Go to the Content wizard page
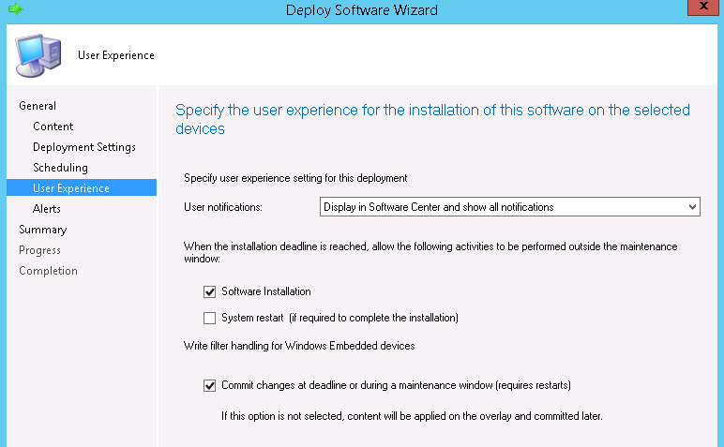The height and width of the screenshot is (447, 724). (53, 127)
